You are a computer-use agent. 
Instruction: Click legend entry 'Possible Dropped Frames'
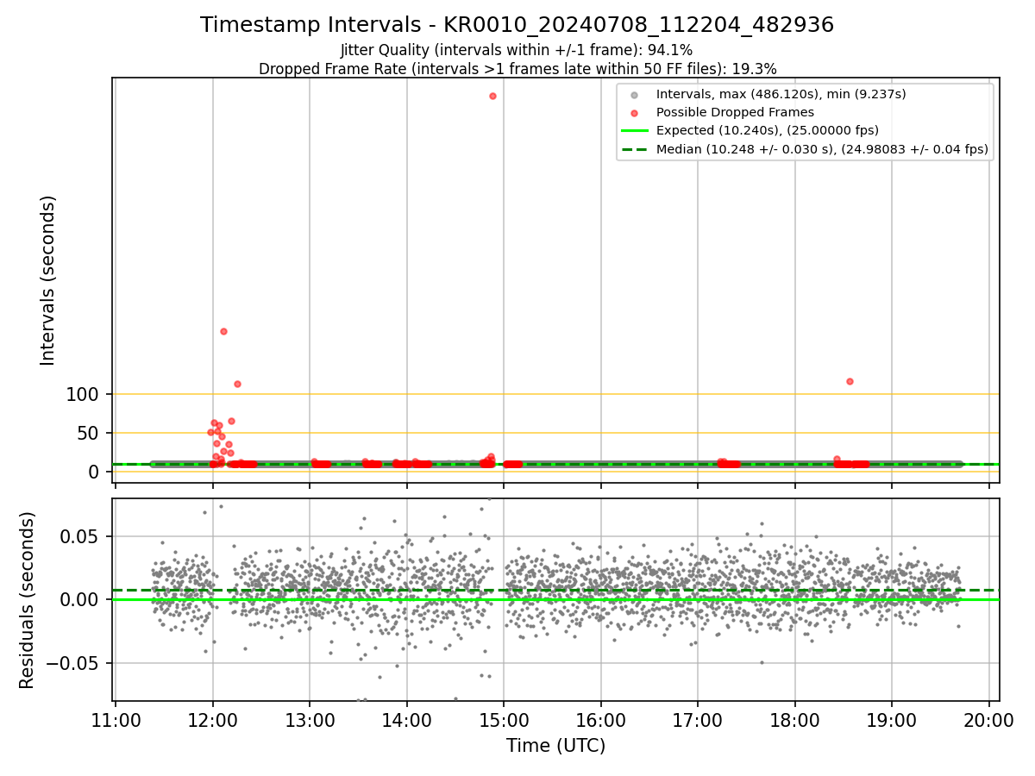(x=735, y=112)
